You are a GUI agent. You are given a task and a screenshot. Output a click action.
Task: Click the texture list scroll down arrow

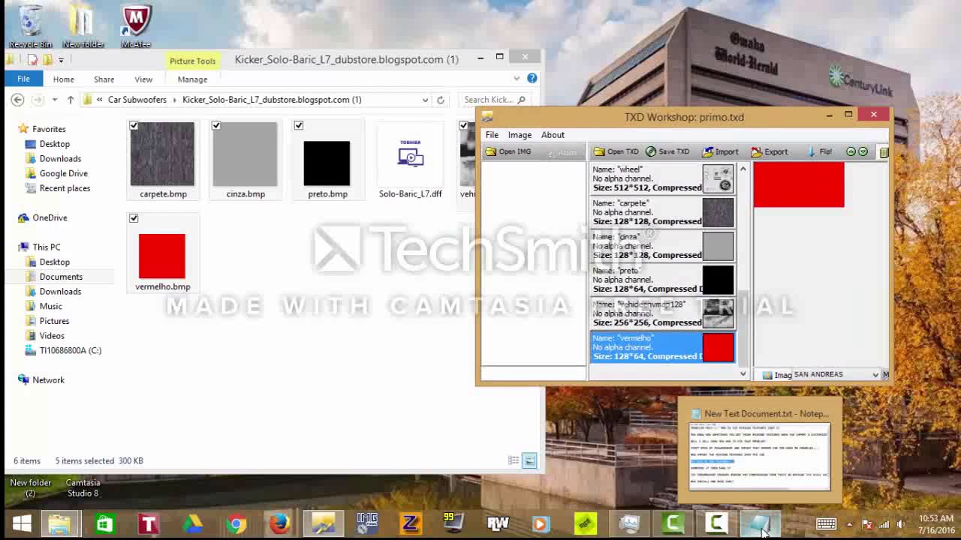(x=743, y=373)
